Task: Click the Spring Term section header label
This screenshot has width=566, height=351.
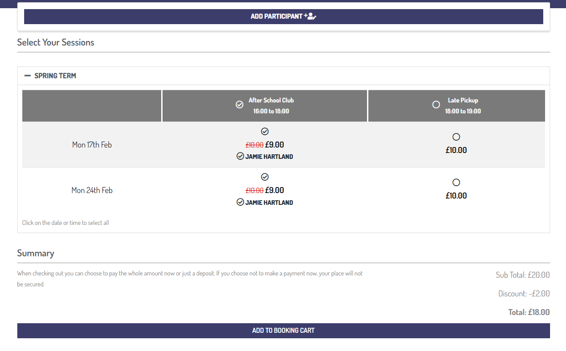Action: (55, 76)
